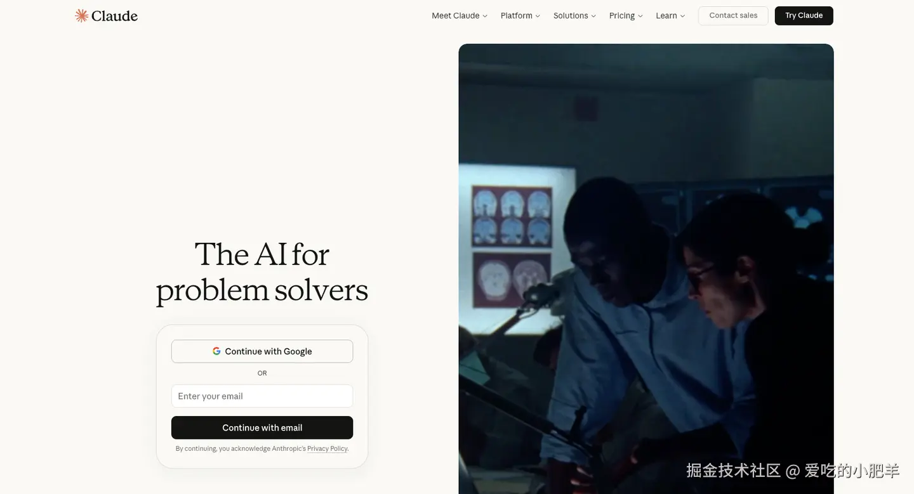Click the hero video of researchers
Screen dimensions: 914x494
(x=646, y=269)
